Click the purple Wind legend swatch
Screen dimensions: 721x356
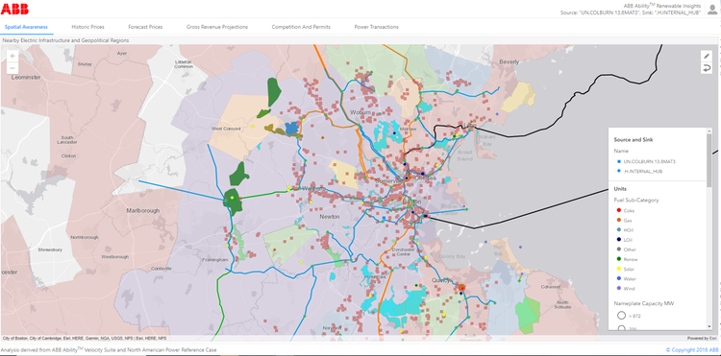pyautogui.click(x=619, y=289)
